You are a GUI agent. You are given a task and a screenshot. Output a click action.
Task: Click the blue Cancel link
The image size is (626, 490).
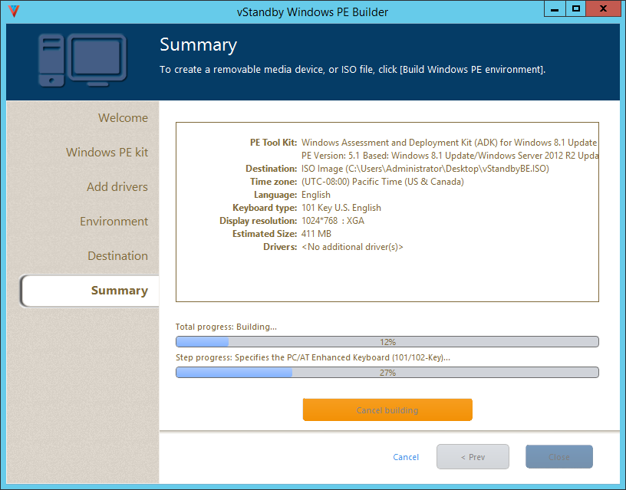pyautogui.click(x=406, y=457)
